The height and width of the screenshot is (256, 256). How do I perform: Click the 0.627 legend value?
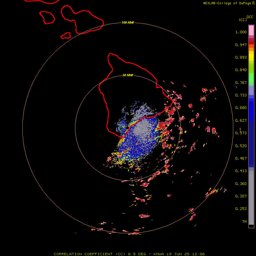coord(241,121)
